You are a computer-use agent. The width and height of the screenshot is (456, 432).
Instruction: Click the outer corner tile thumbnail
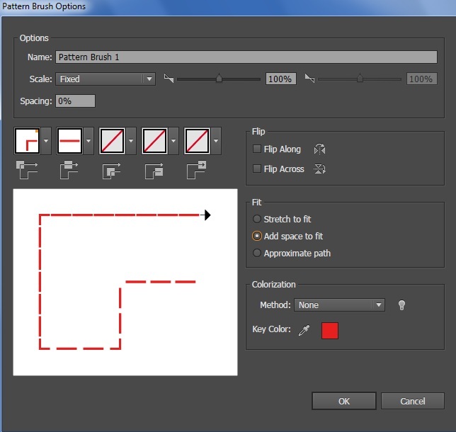pyautogui.click(x=28, y=141)
